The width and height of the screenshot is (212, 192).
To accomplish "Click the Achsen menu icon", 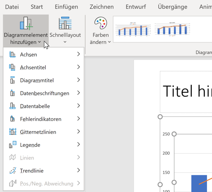I will pyautogui.click(x=13, y=55).
